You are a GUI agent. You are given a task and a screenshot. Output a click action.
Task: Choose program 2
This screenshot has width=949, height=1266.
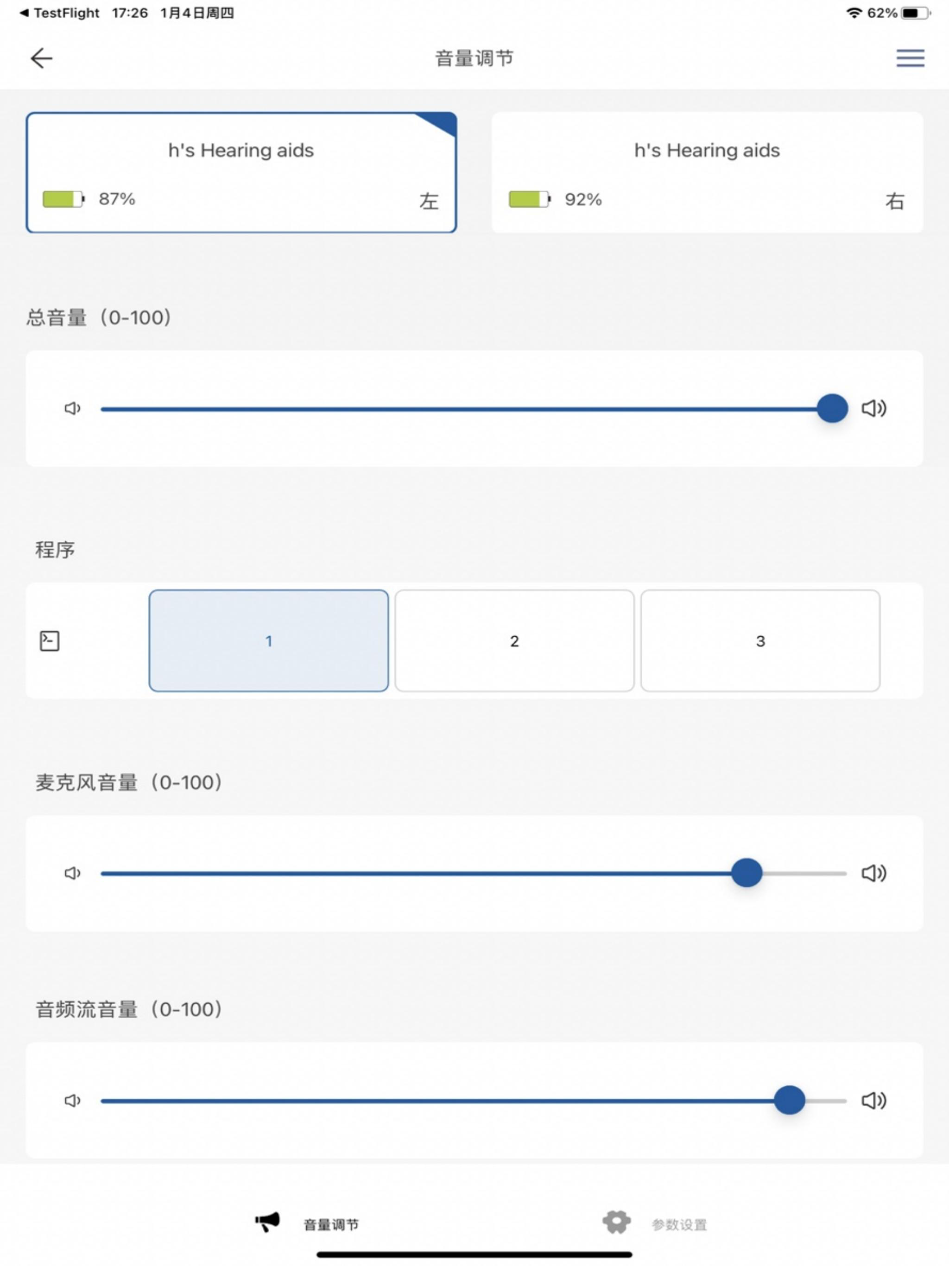(x=514, y=641)
